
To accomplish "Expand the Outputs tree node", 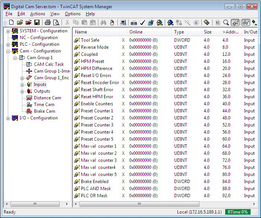I will coord(22,92).
